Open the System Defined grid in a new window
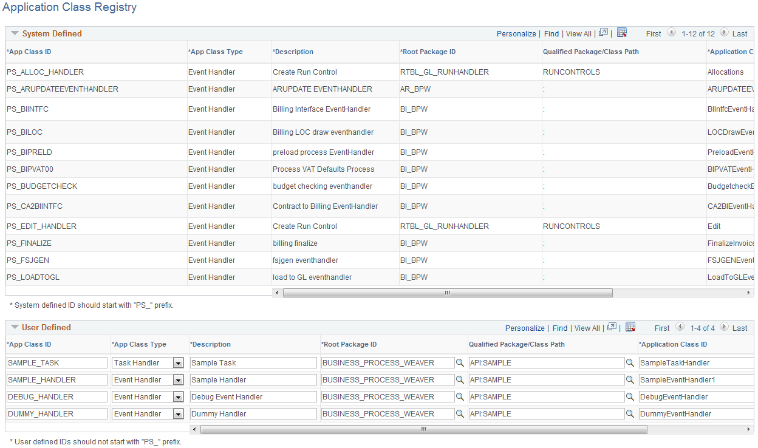This screenshot has height=448, width=758. pos(602,33)
